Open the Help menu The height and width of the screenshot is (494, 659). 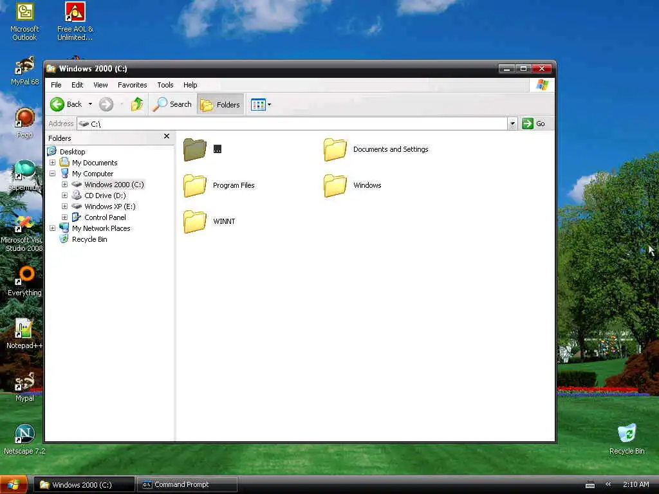(190, 85)
